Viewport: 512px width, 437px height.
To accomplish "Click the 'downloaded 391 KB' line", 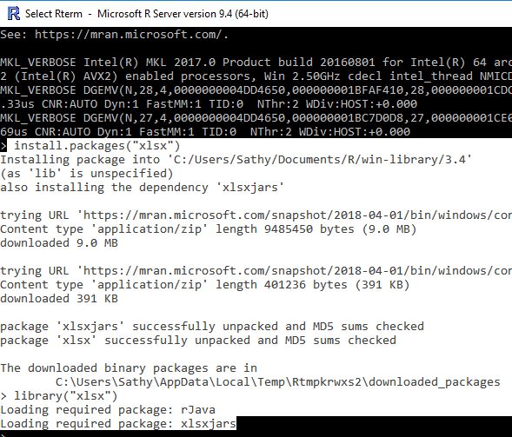I will (59, 298).
